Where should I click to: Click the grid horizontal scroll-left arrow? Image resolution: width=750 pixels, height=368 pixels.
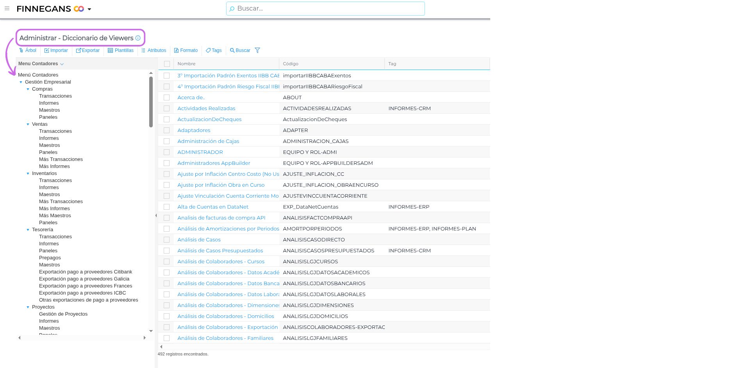[x=161, y=347]
